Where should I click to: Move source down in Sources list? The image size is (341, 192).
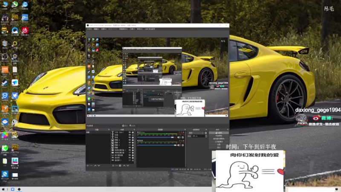128,166
